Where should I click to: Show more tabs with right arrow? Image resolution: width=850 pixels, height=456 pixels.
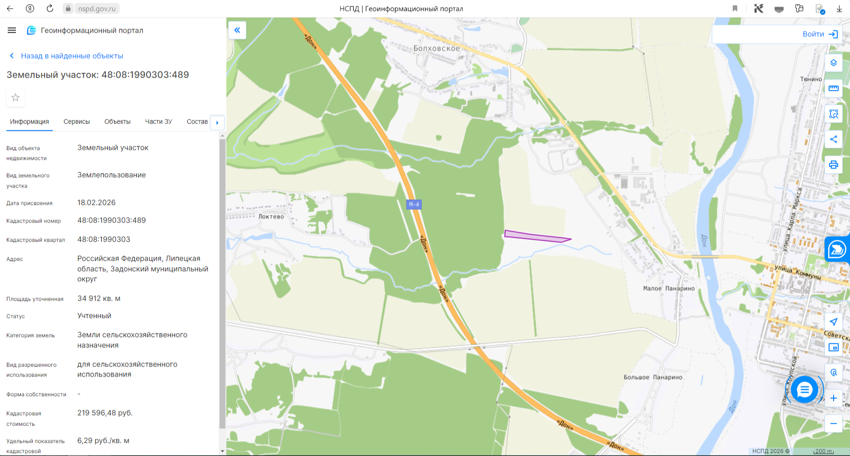coord(217,123)
